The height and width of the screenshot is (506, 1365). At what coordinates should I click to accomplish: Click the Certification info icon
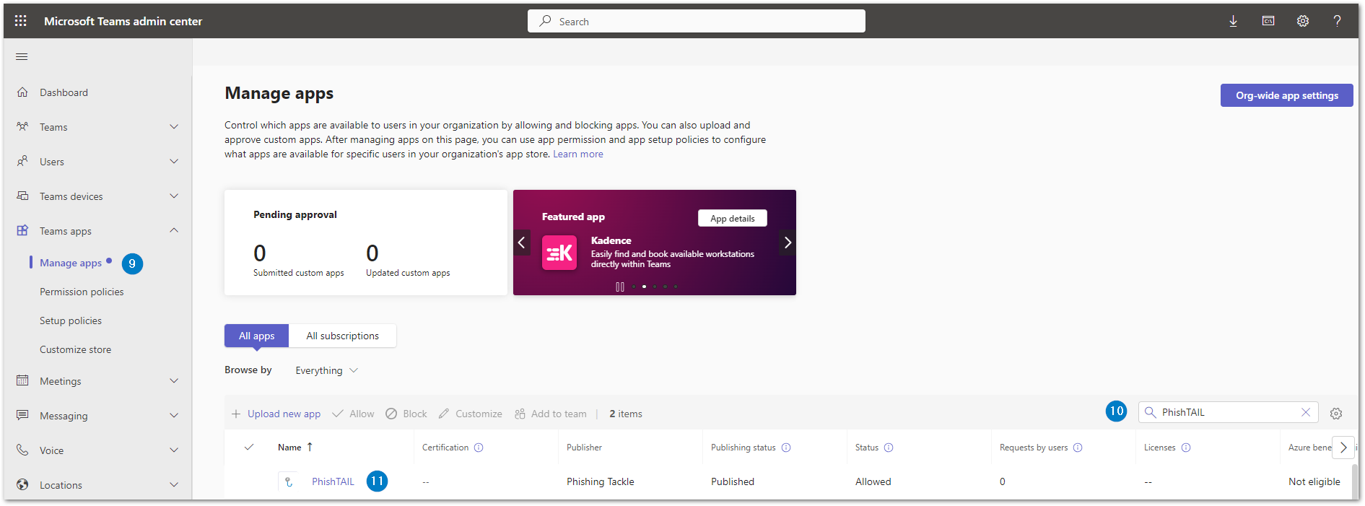[479, 448]
